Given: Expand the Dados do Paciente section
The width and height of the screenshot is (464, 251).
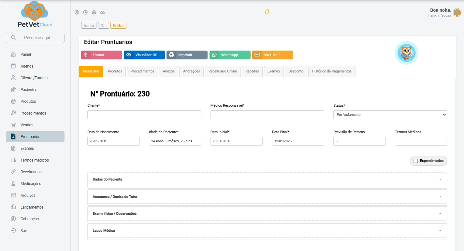Looking at the screenshot, I should coord(267,180).
